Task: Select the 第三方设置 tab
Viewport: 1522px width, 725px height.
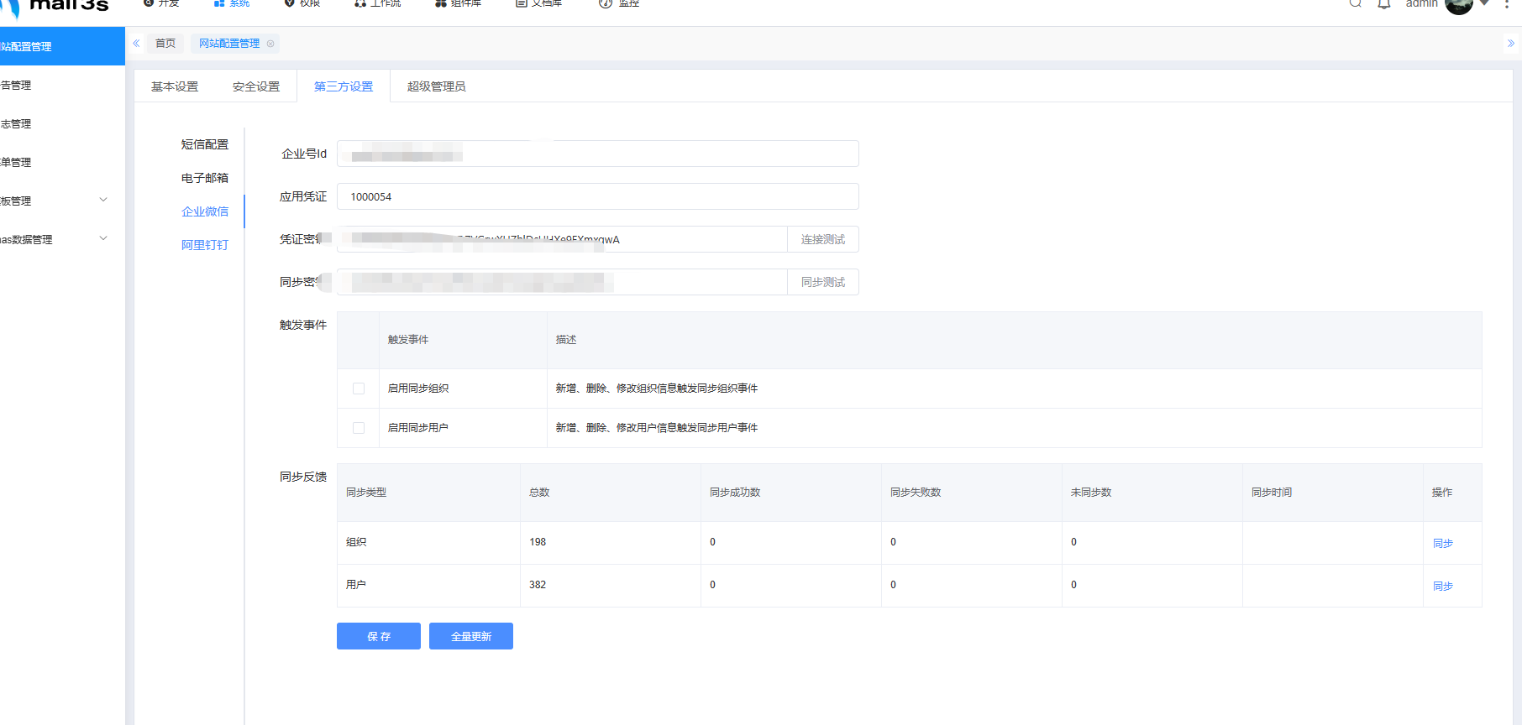Action: pos(344,86)
